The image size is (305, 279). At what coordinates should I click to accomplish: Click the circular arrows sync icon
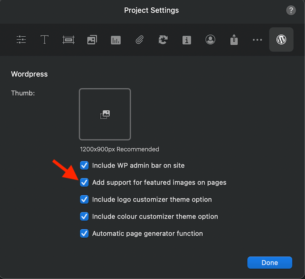click(163, 40)
